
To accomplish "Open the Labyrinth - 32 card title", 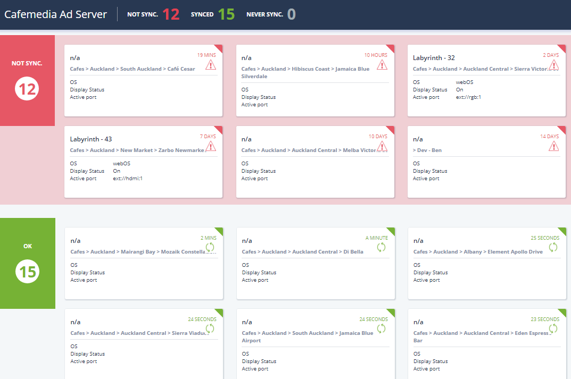I will (434, 58).
